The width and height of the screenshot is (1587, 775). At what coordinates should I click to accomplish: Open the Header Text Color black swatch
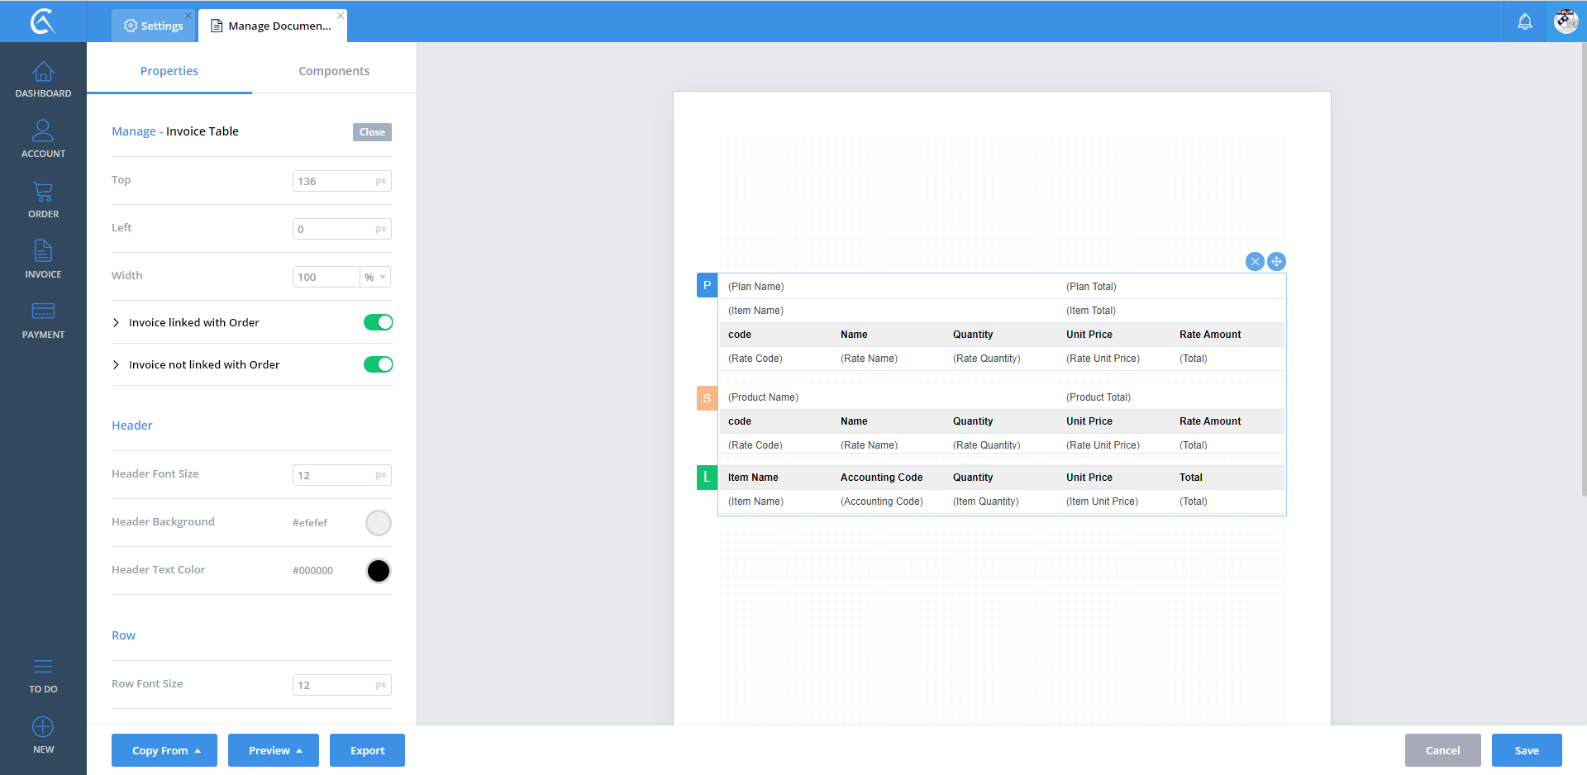378,571
